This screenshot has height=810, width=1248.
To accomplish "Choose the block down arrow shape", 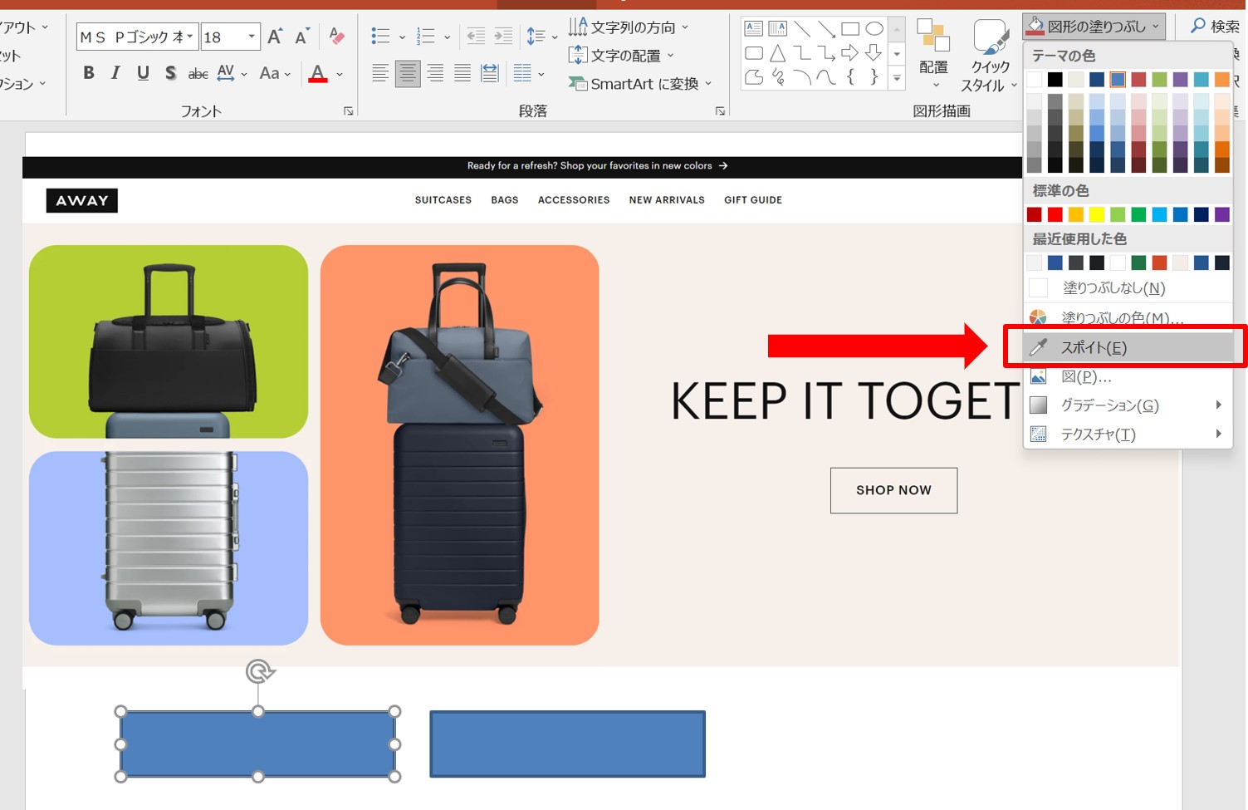I will click(x=874, y=53).
